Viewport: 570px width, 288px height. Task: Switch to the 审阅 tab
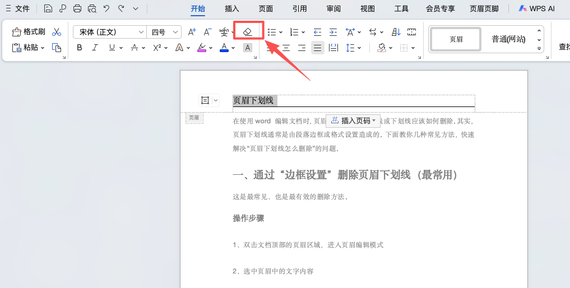(x=333, y=8)
